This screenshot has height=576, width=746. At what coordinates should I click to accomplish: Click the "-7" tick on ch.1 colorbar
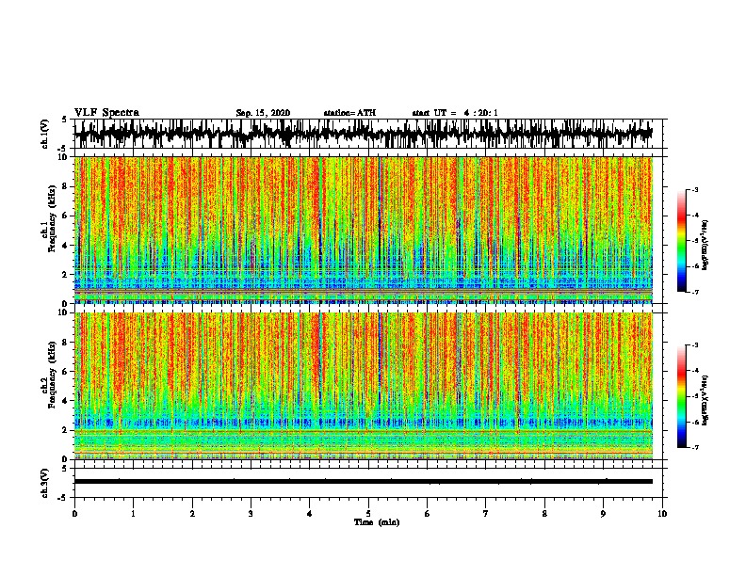694,292
